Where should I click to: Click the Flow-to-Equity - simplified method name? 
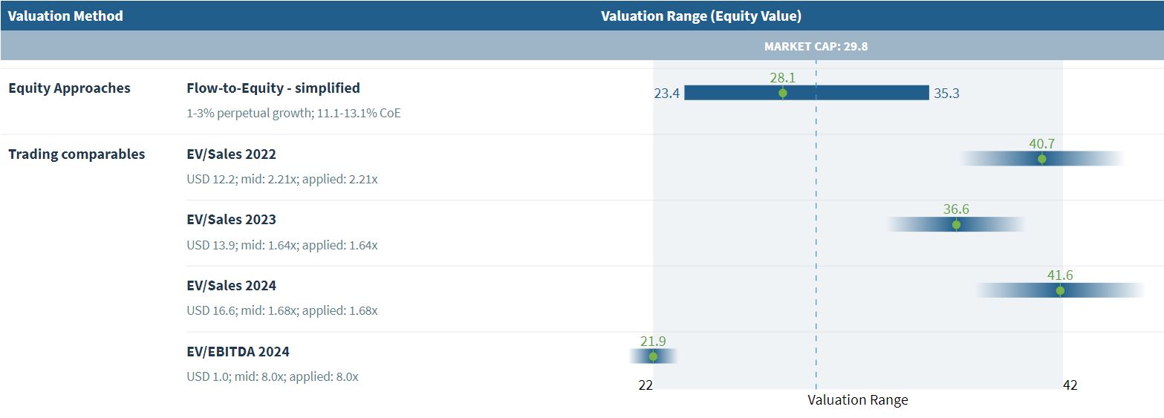coord(273,88)
